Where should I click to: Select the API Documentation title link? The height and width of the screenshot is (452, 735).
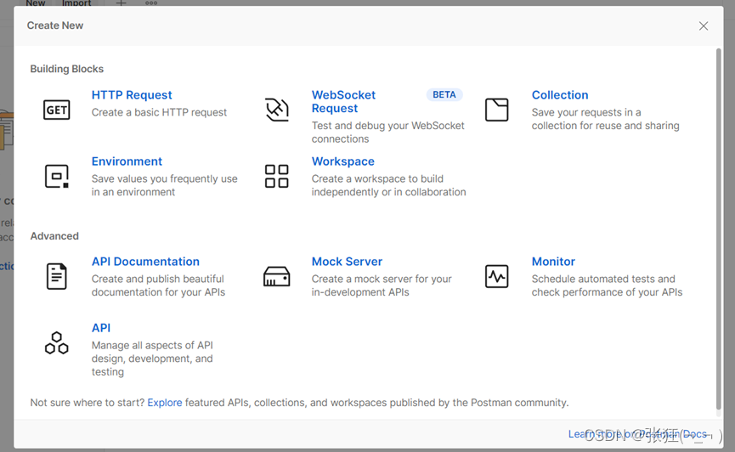(145, 262)
